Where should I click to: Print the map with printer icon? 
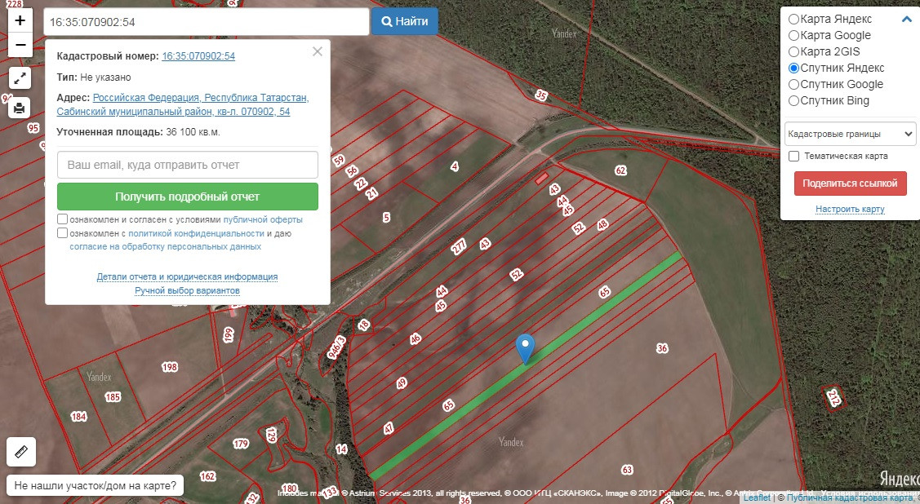[20, 108]
